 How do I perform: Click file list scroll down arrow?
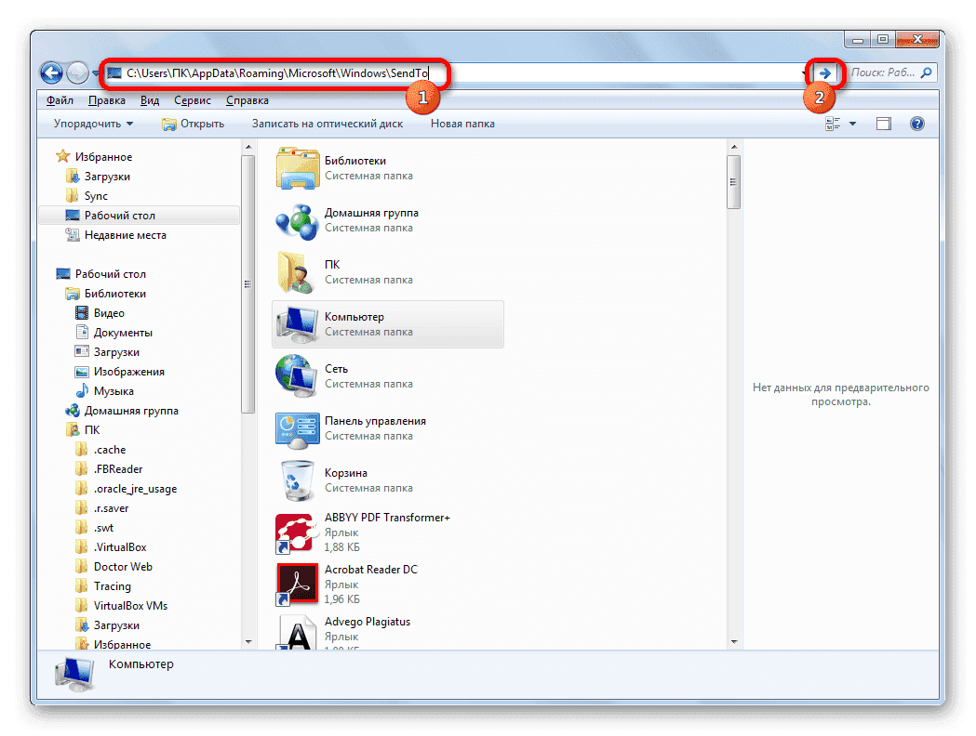[734, 641]
